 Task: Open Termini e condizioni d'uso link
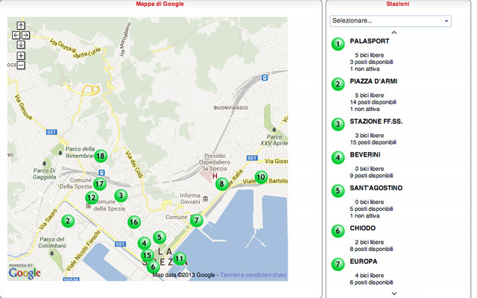[x=253, y=275]
